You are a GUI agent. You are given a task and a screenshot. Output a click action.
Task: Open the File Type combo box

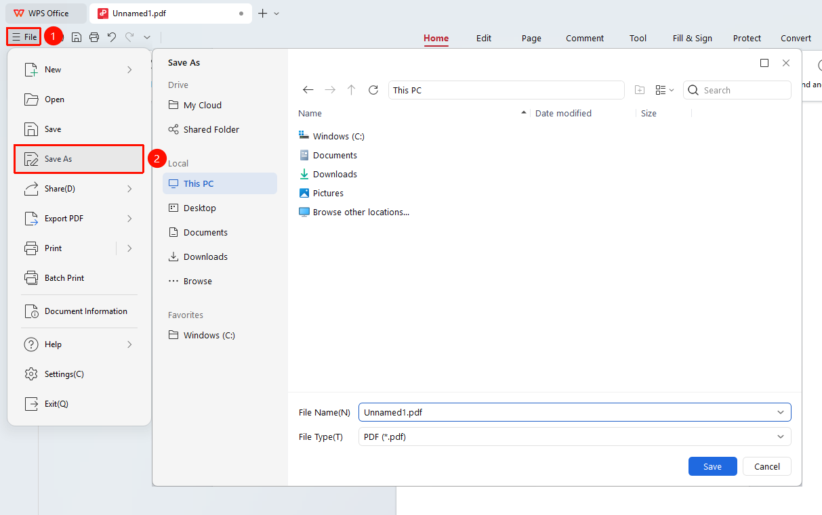click(575, 436)
